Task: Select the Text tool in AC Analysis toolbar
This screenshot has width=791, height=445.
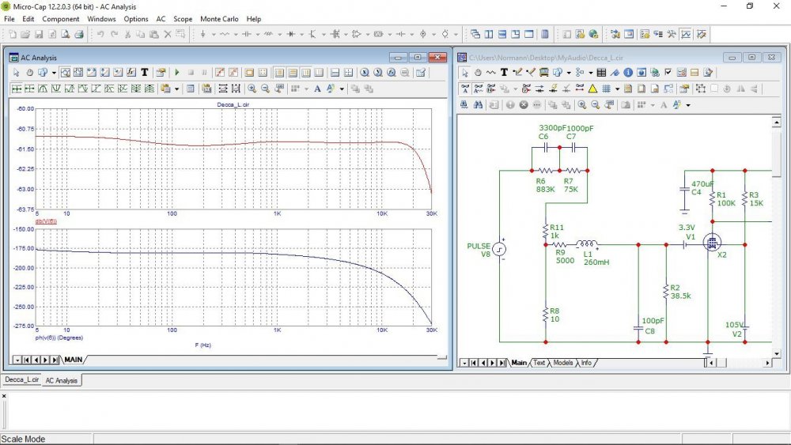Action: pyautogui.click(x=145, y=72)
